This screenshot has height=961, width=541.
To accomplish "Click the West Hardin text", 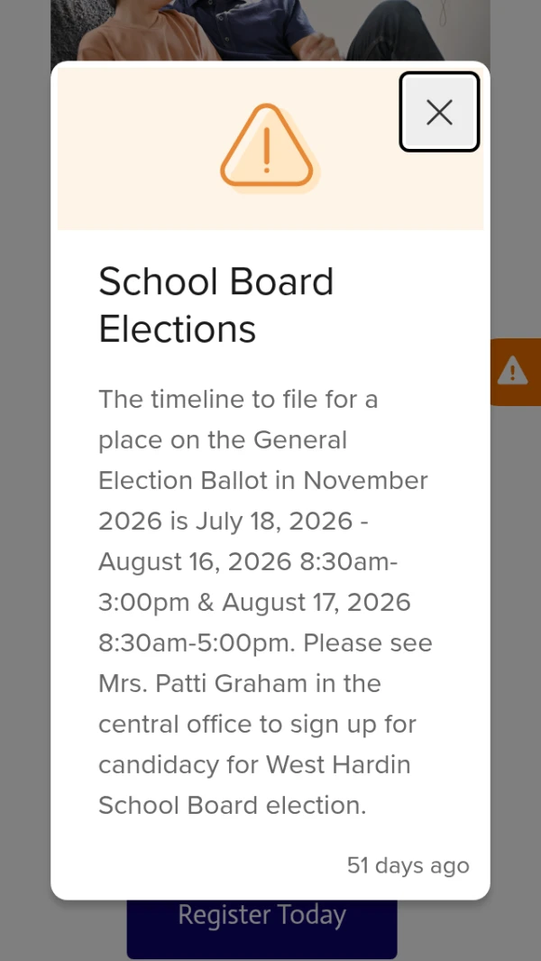I will pos(338,765).
